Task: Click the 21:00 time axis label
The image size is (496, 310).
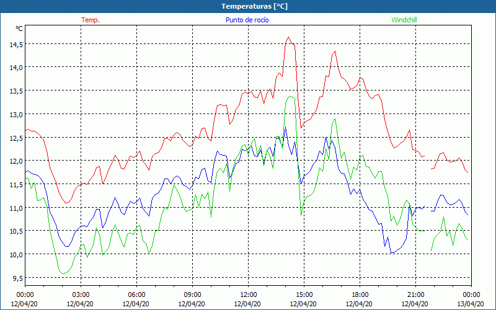Action: (x=415, y=295)
